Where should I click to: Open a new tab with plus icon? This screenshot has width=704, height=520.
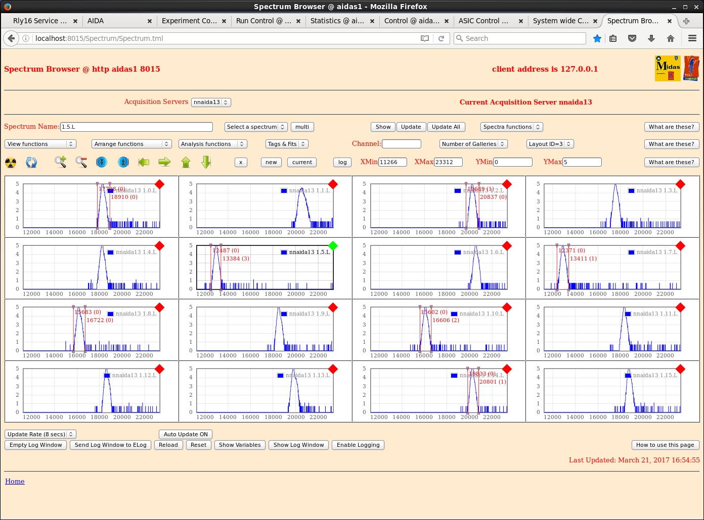pyautogui.click(x=686, y=21)
